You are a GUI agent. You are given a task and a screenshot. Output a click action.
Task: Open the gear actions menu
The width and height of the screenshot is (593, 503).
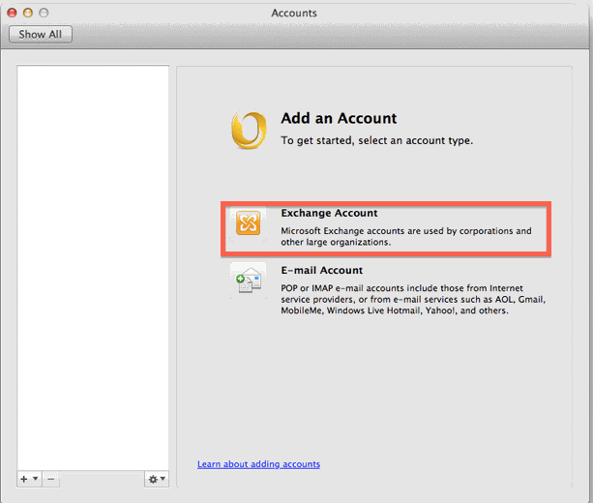coord(156,479)
